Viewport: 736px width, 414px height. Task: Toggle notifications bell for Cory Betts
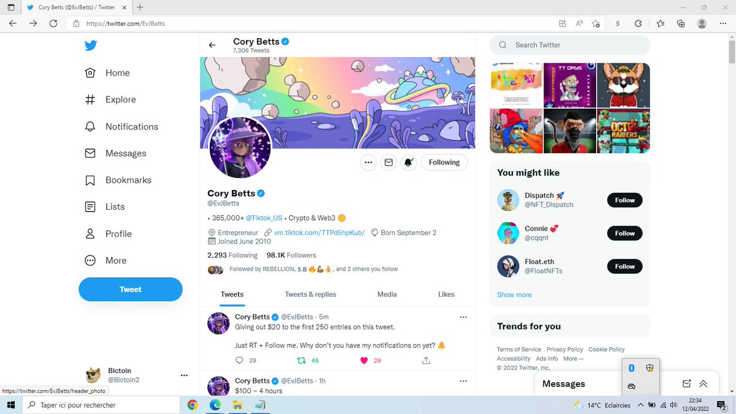pyautogui.click(x=408, y=163)
